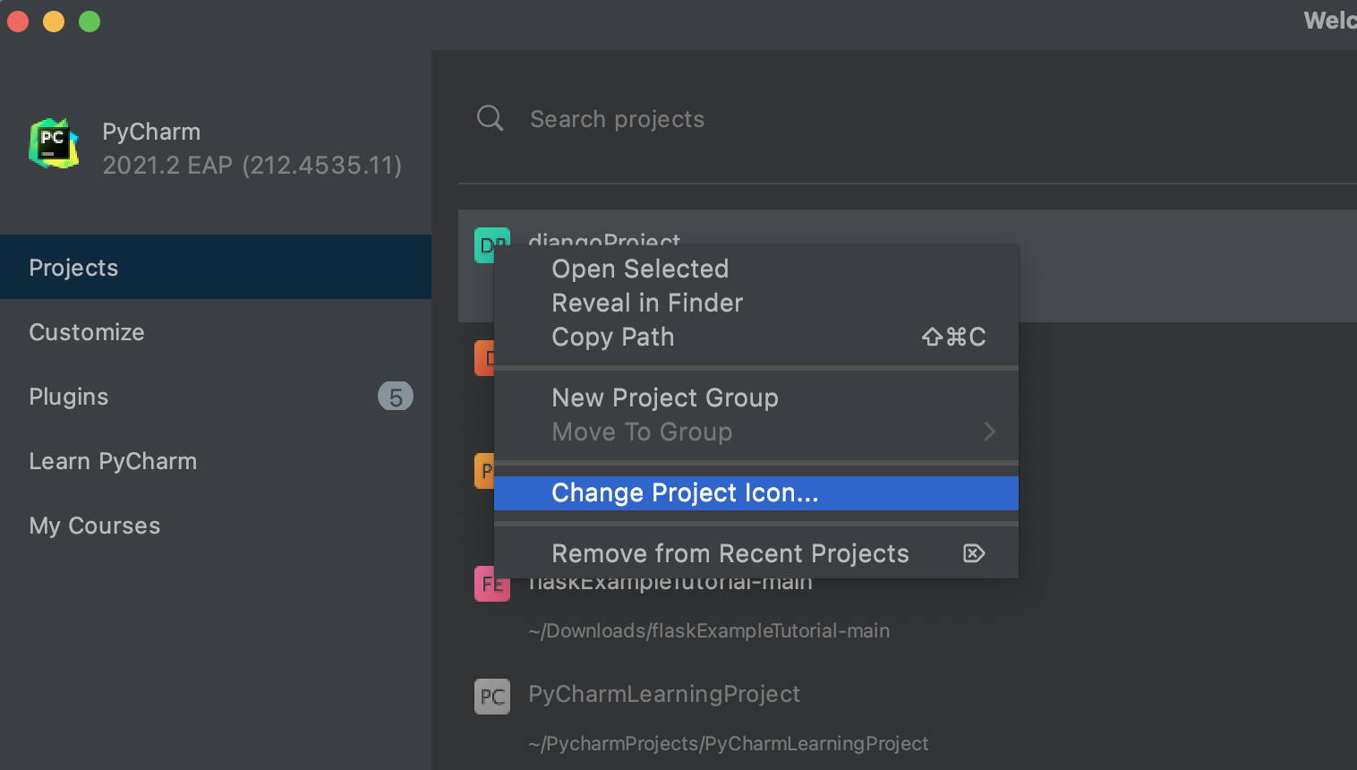Switch to the Customize tab
Viewport: 1357px width, 770px height.
(x=87, y=332)
